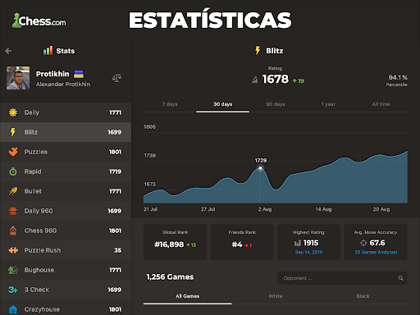Open the Bughouse stats row
The height and width of the screenshot is (315, 420).
[66, 270]
